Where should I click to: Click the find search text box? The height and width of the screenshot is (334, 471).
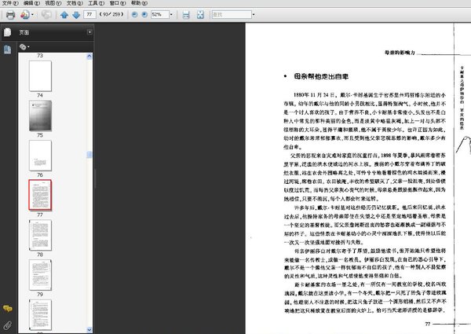tap(235, 15)
